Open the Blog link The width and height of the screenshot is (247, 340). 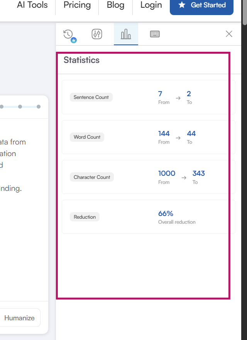point(115,5)
